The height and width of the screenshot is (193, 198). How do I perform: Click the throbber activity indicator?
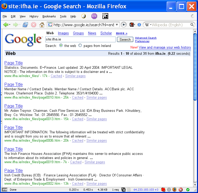(x=193, y=16)
